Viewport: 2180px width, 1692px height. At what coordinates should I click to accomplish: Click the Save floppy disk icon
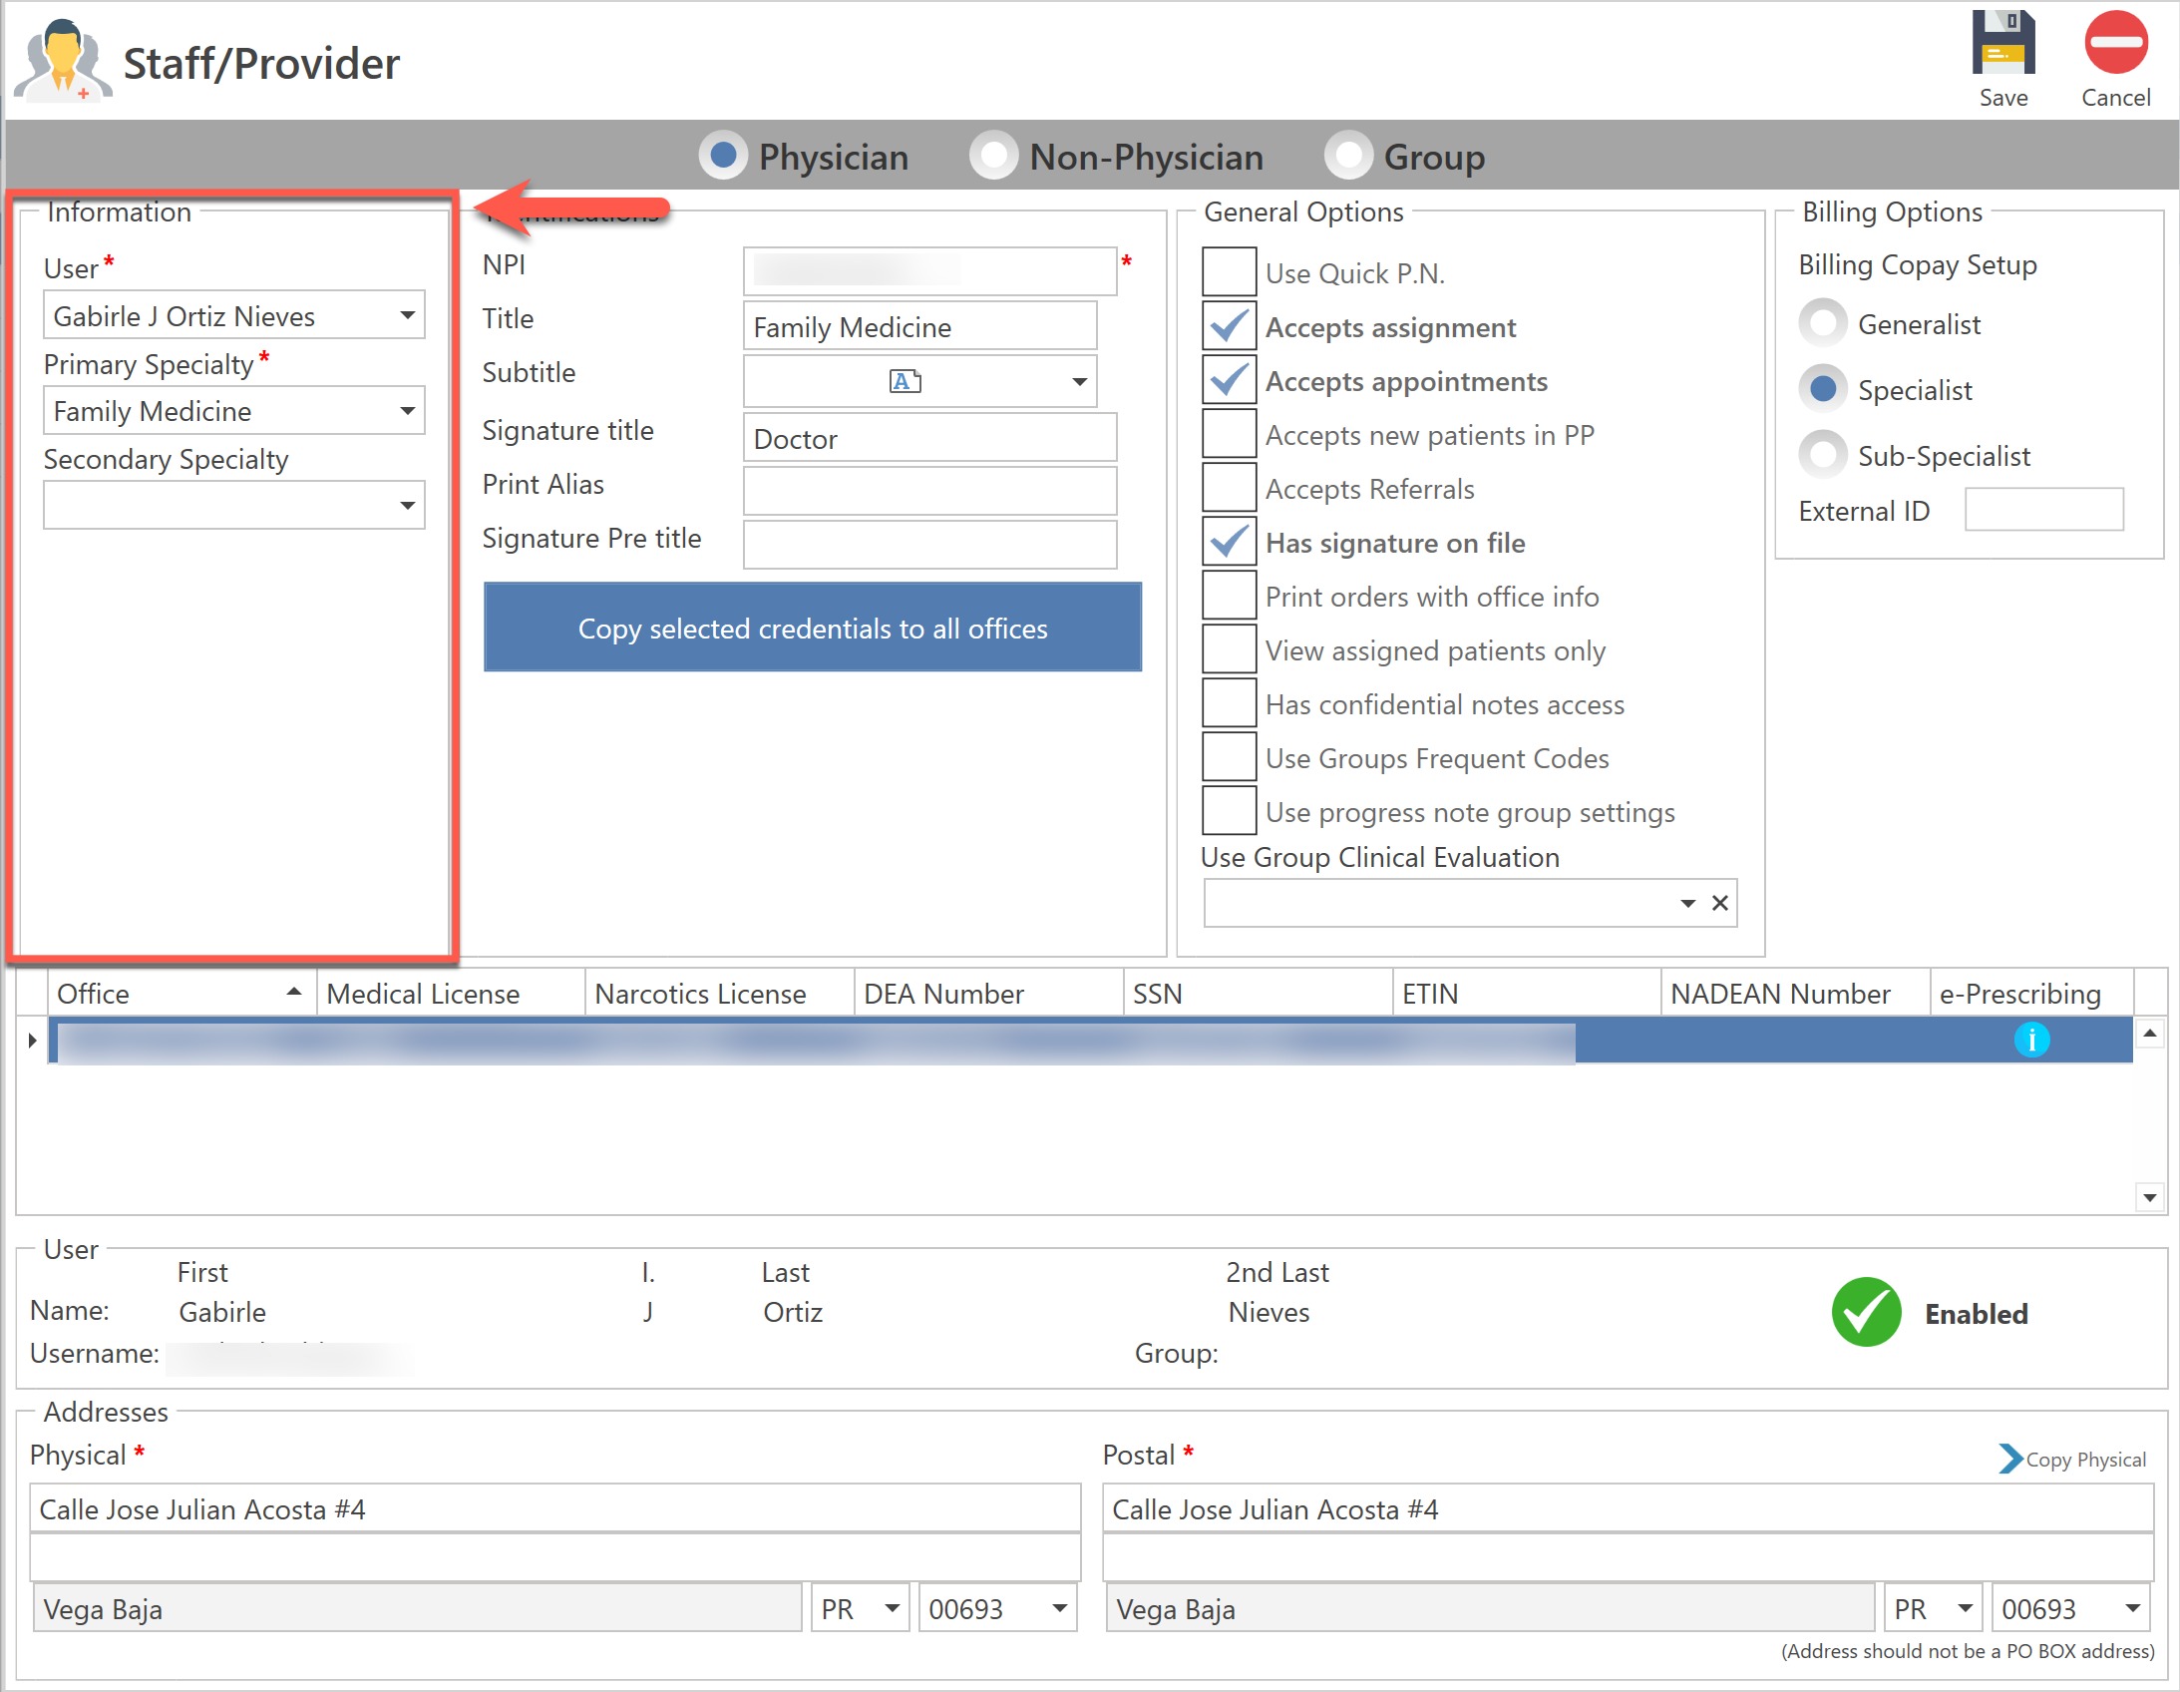click(x=2002, y=43)
